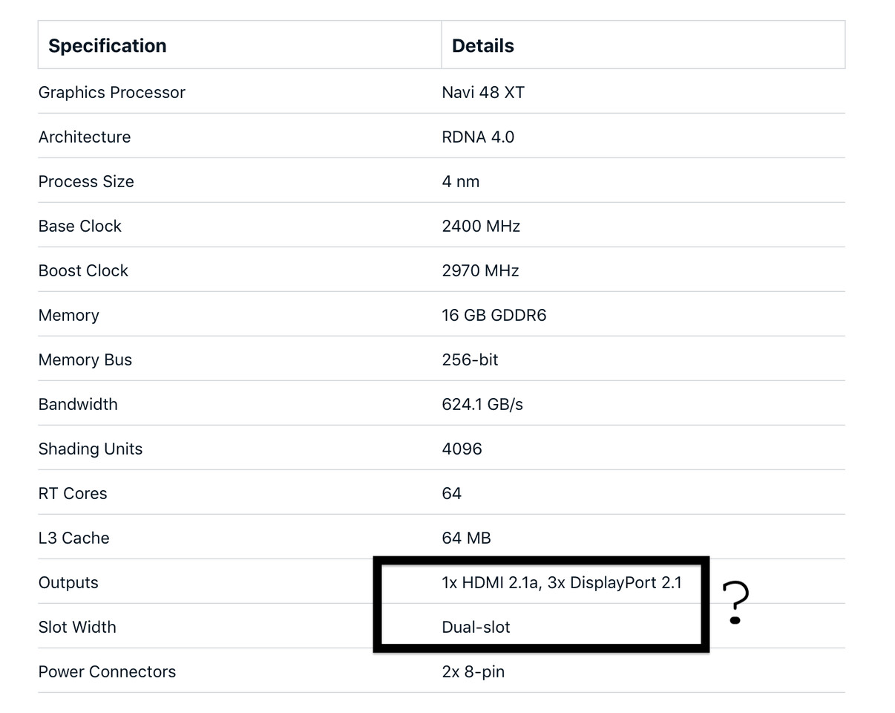The width and height of the screenshot is (895, 713).
Task: Click the Shading Units label
Action: (x=91, y=449)
